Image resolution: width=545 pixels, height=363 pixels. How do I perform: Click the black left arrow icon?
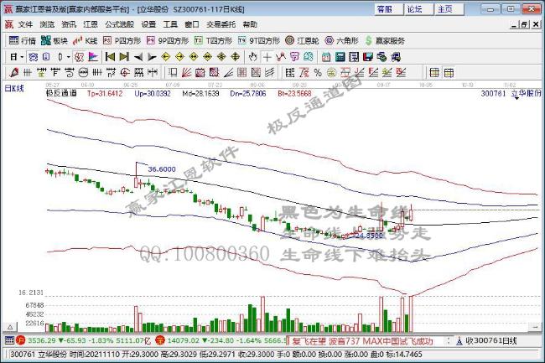138,57
